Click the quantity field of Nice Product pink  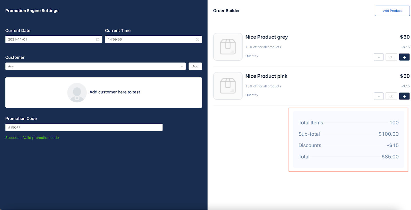(391, 96)
